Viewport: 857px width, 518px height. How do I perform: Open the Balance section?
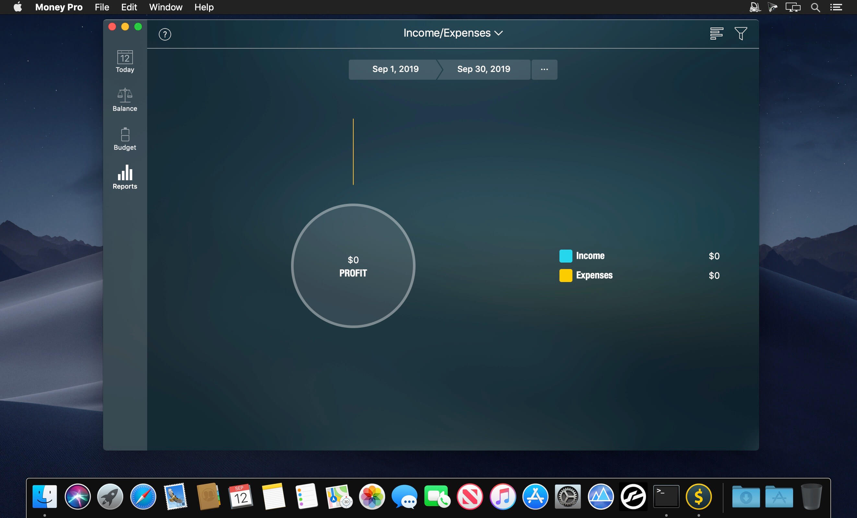pyautogui.click(x=125, y=100)
